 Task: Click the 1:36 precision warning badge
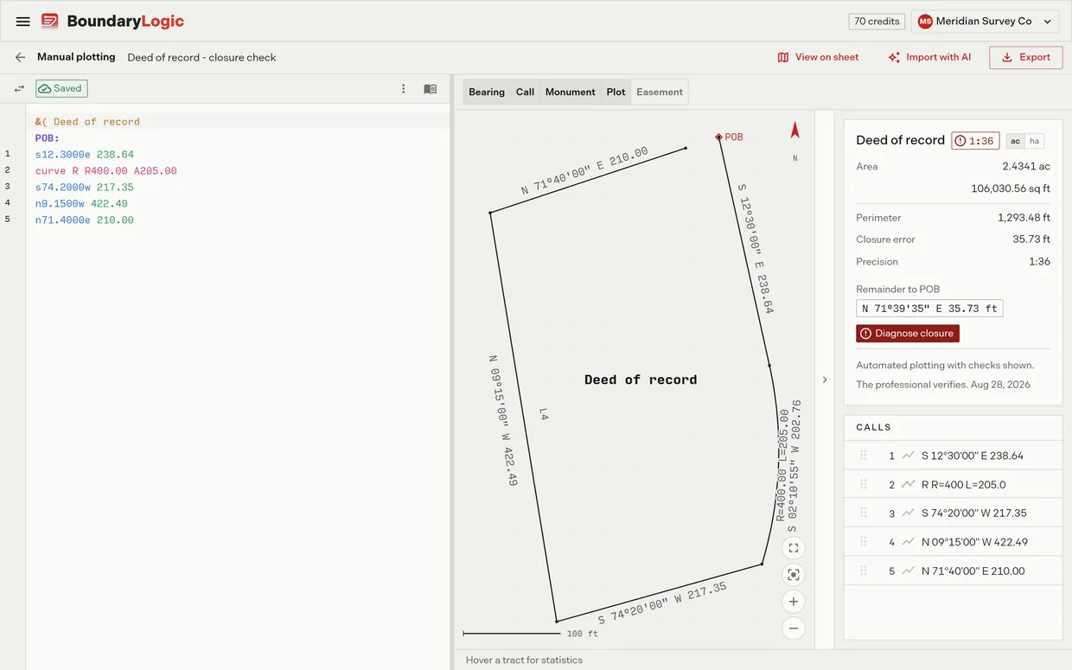point(975,141)
